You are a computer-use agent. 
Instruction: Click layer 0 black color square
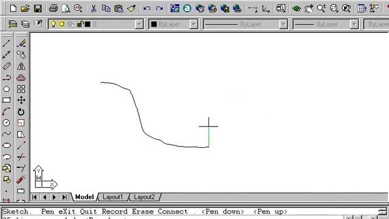click(88, 24)
